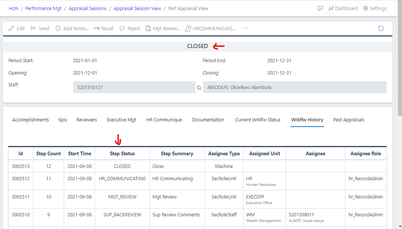Viewport: 402px width, 229px height.
Task: Click the HRCOMMUNICATE toolbar action
Action: point(210,28)
